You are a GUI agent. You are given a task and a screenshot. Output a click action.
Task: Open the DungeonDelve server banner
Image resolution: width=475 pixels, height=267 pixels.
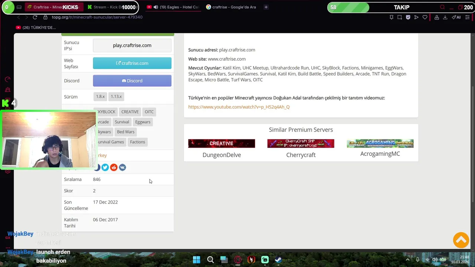(x=222, y=144)
